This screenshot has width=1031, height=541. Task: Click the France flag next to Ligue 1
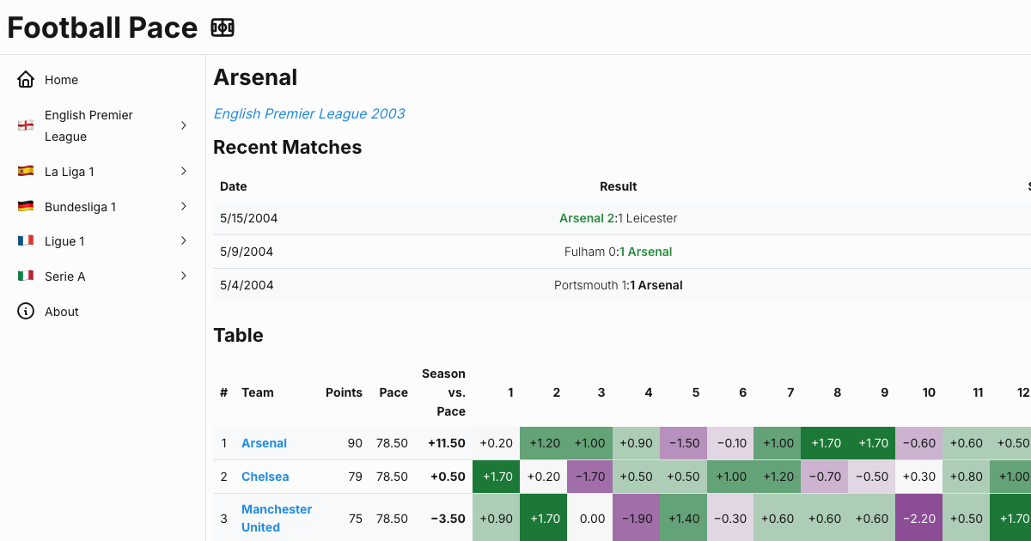[25, 240]
